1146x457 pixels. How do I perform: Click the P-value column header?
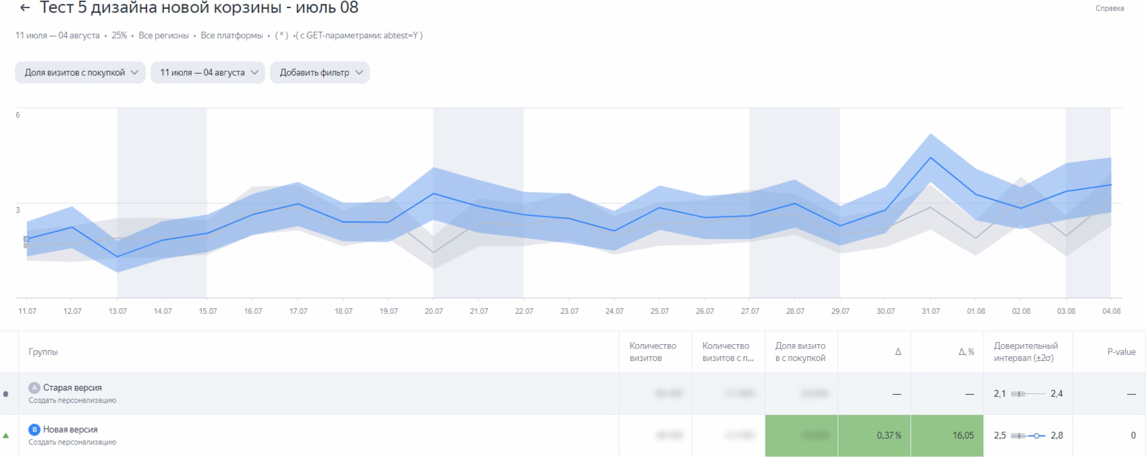1121,352
